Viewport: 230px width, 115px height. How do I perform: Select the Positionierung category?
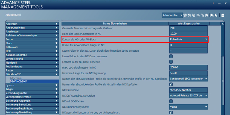point(32,66)
